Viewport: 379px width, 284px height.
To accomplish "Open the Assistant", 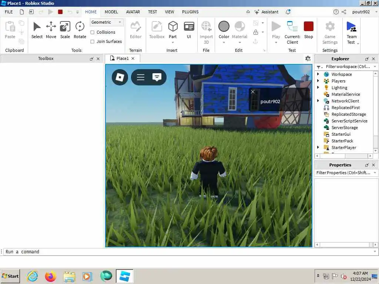I will click(x=266, y=12).
